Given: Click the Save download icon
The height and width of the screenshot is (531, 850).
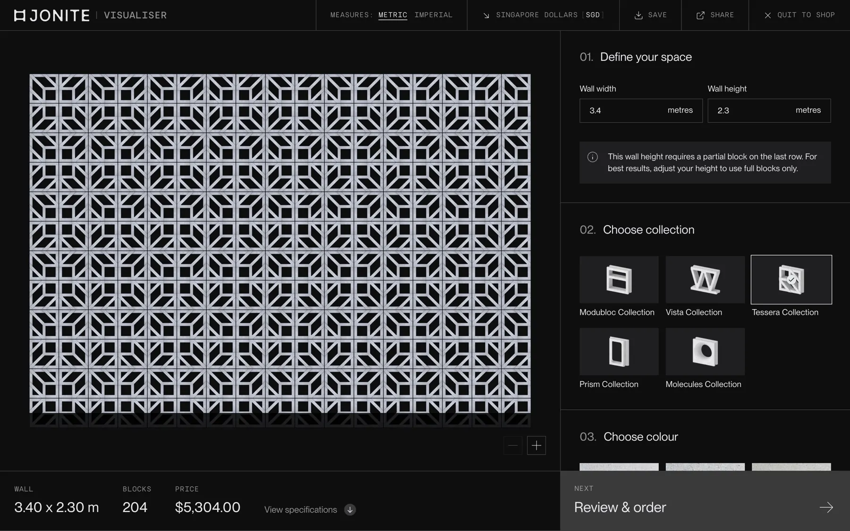Looking at the screenshot, I should point(638,16).
